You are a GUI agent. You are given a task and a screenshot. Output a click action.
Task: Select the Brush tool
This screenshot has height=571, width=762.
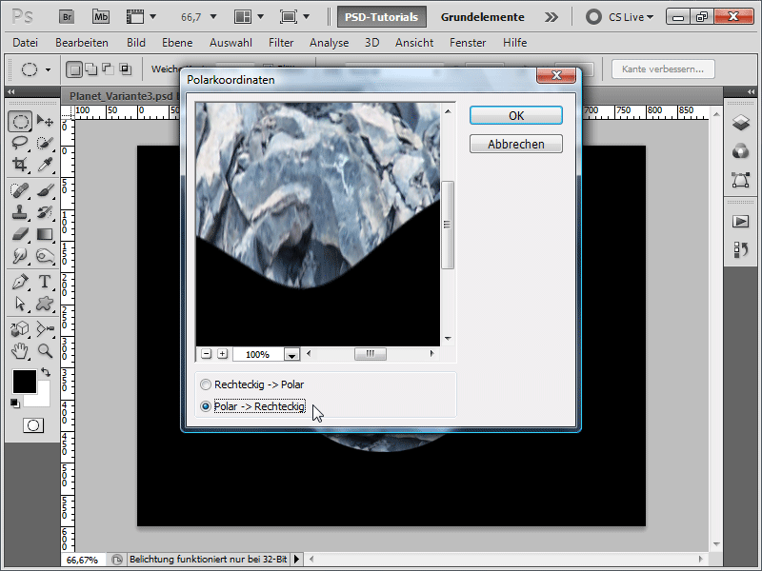(x=45, y=189)
